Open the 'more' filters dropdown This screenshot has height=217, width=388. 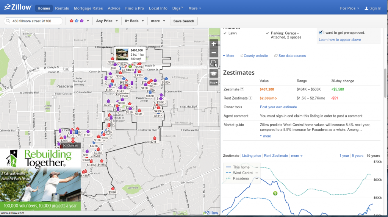click(158, 21)
